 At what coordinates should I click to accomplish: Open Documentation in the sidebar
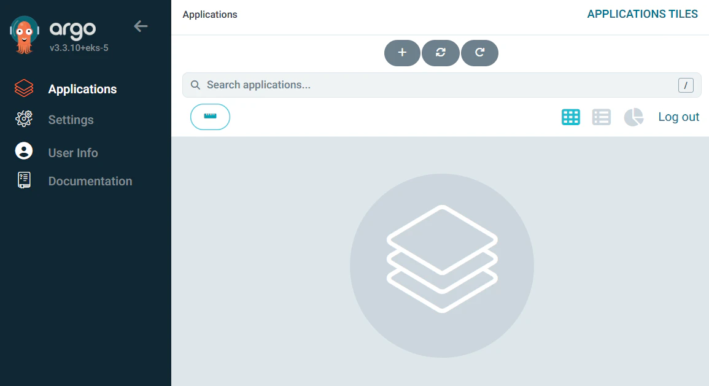pos(90,181)
